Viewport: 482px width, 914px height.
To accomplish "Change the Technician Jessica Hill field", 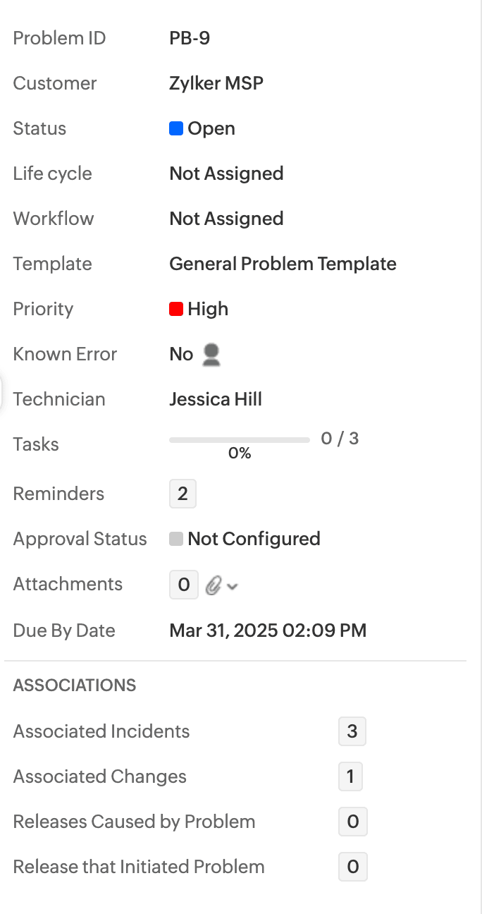I will (x=216, y=399).
